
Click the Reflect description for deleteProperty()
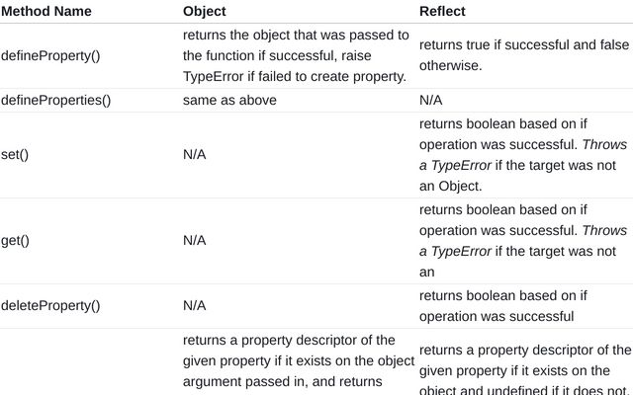click(503, 306)
